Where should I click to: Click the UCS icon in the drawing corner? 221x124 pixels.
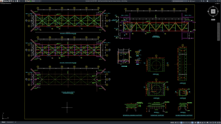5,116
